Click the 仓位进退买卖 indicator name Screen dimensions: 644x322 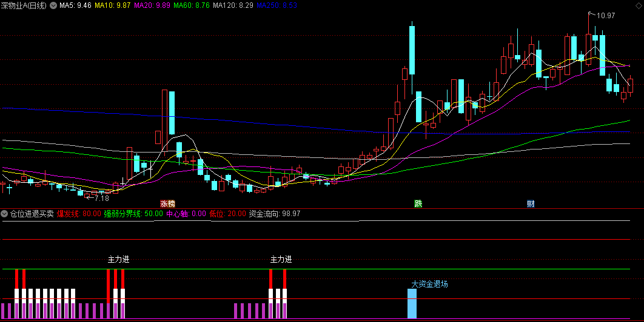[32, 214]
